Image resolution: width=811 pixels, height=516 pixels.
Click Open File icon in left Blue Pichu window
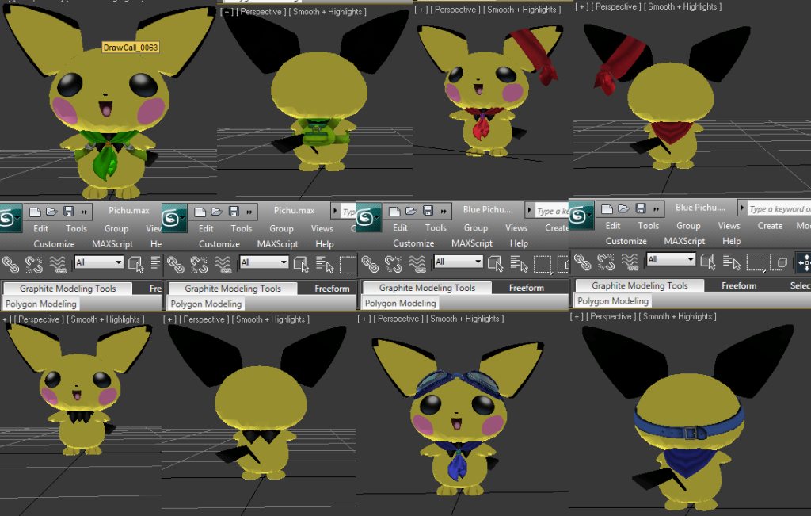coord(411,211)
